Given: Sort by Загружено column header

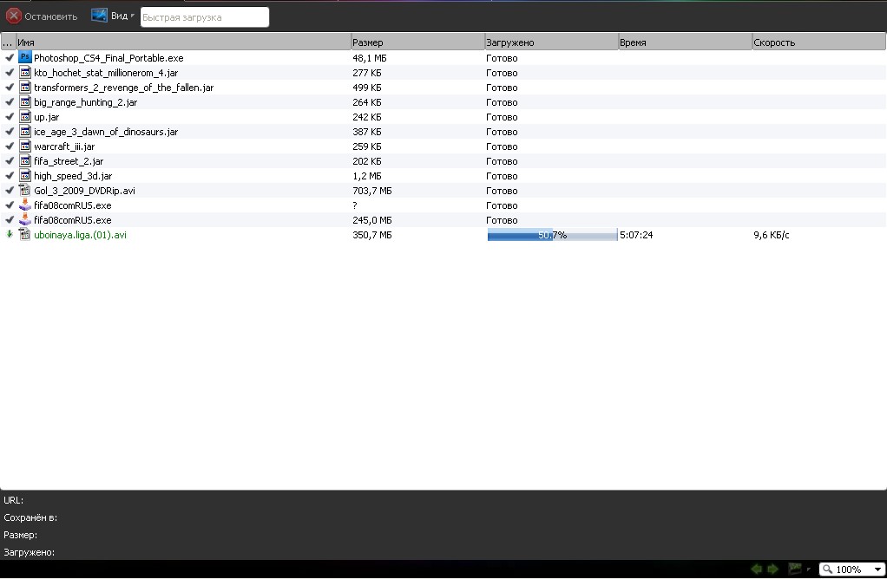Looking at the screenshot, I should 551,42.
